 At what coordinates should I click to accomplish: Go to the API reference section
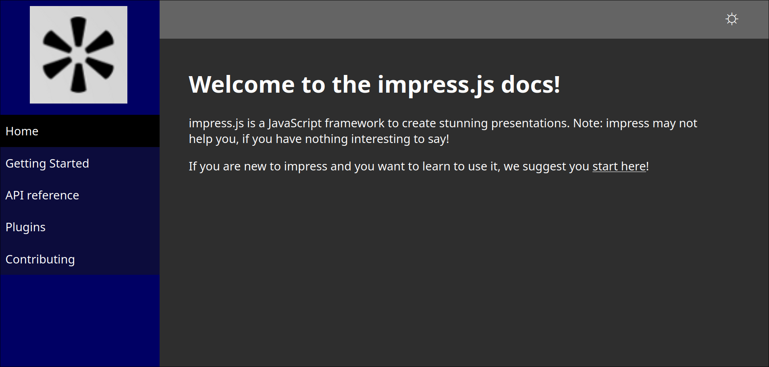click(x=42, y=195)
